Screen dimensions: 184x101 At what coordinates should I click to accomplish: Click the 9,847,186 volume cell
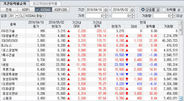(x=170, y=79)
